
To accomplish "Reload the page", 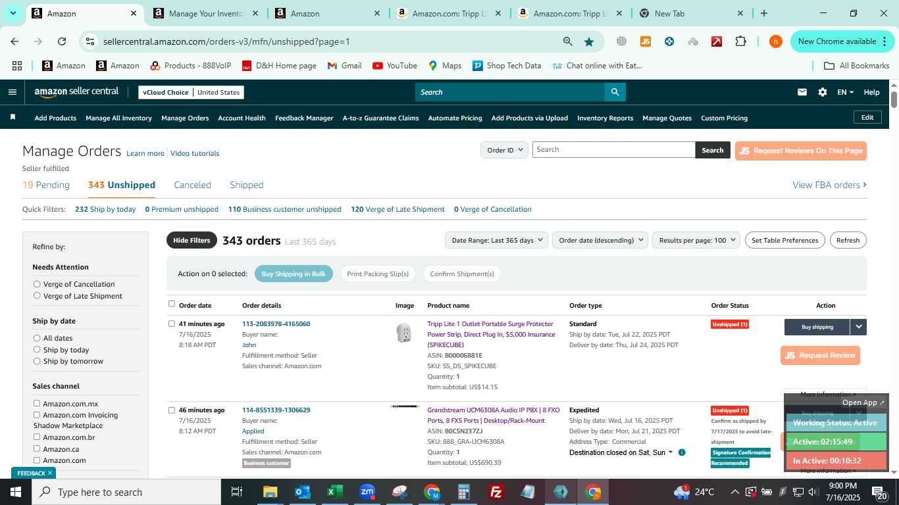I will 62,41.
